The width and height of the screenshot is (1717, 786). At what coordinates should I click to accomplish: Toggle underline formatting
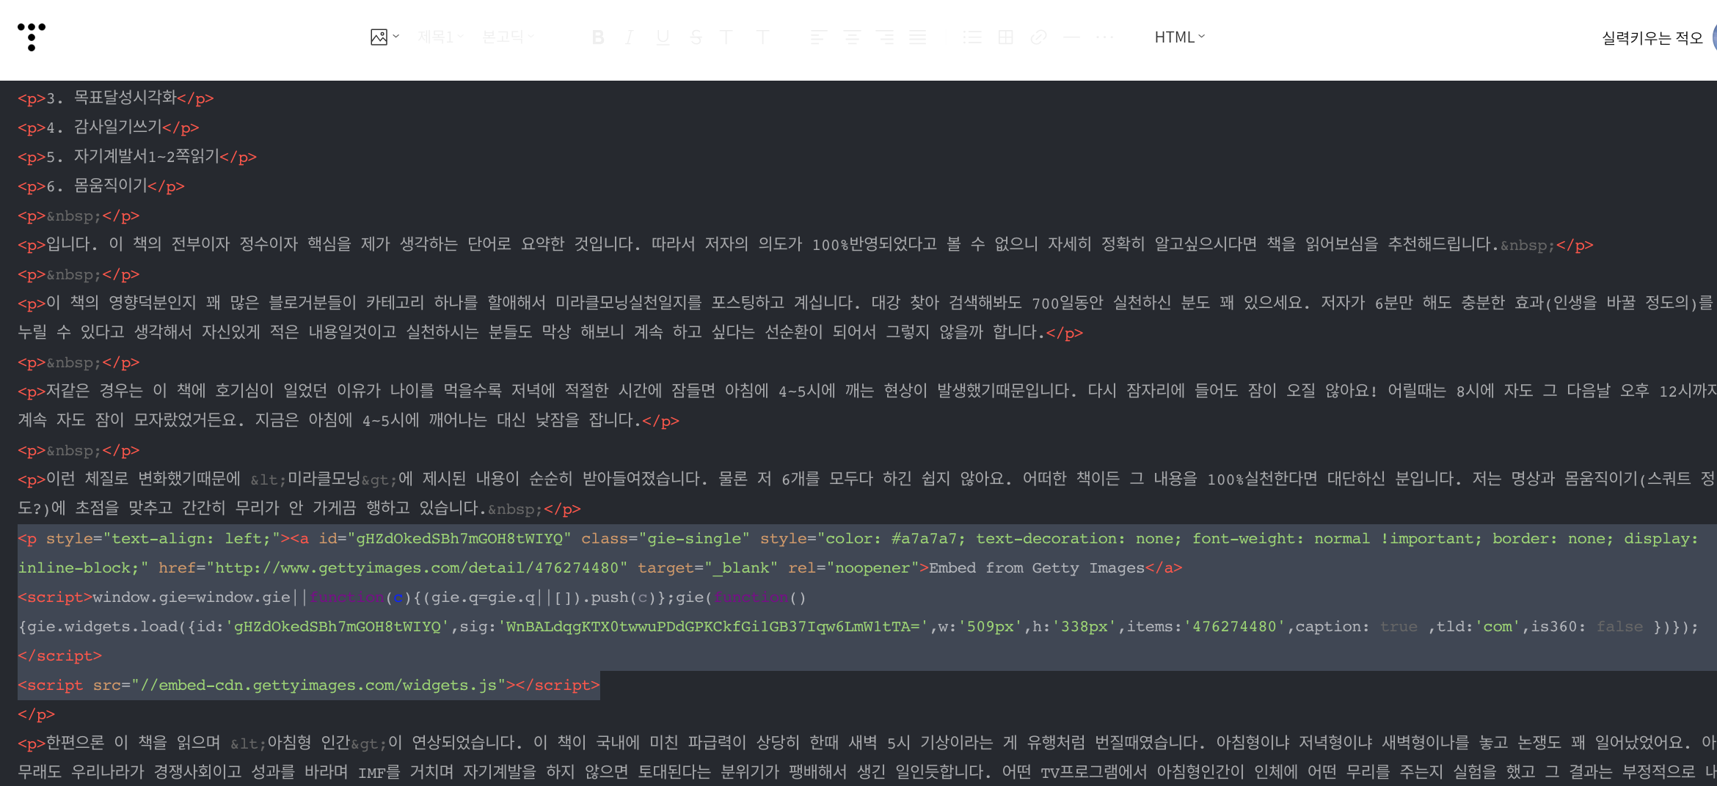663,37
